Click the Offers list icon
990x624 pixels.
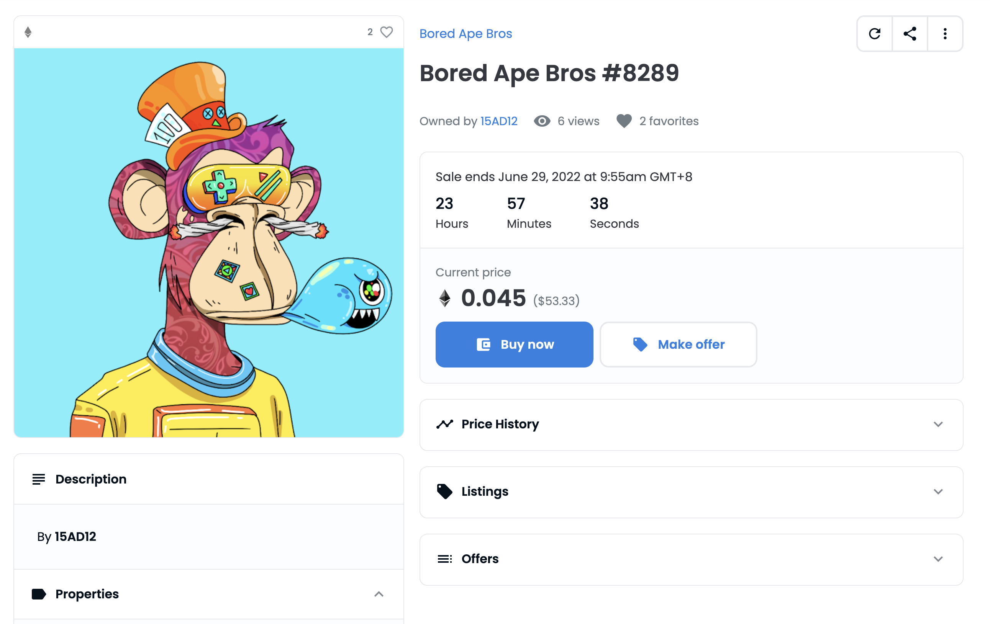444,559
